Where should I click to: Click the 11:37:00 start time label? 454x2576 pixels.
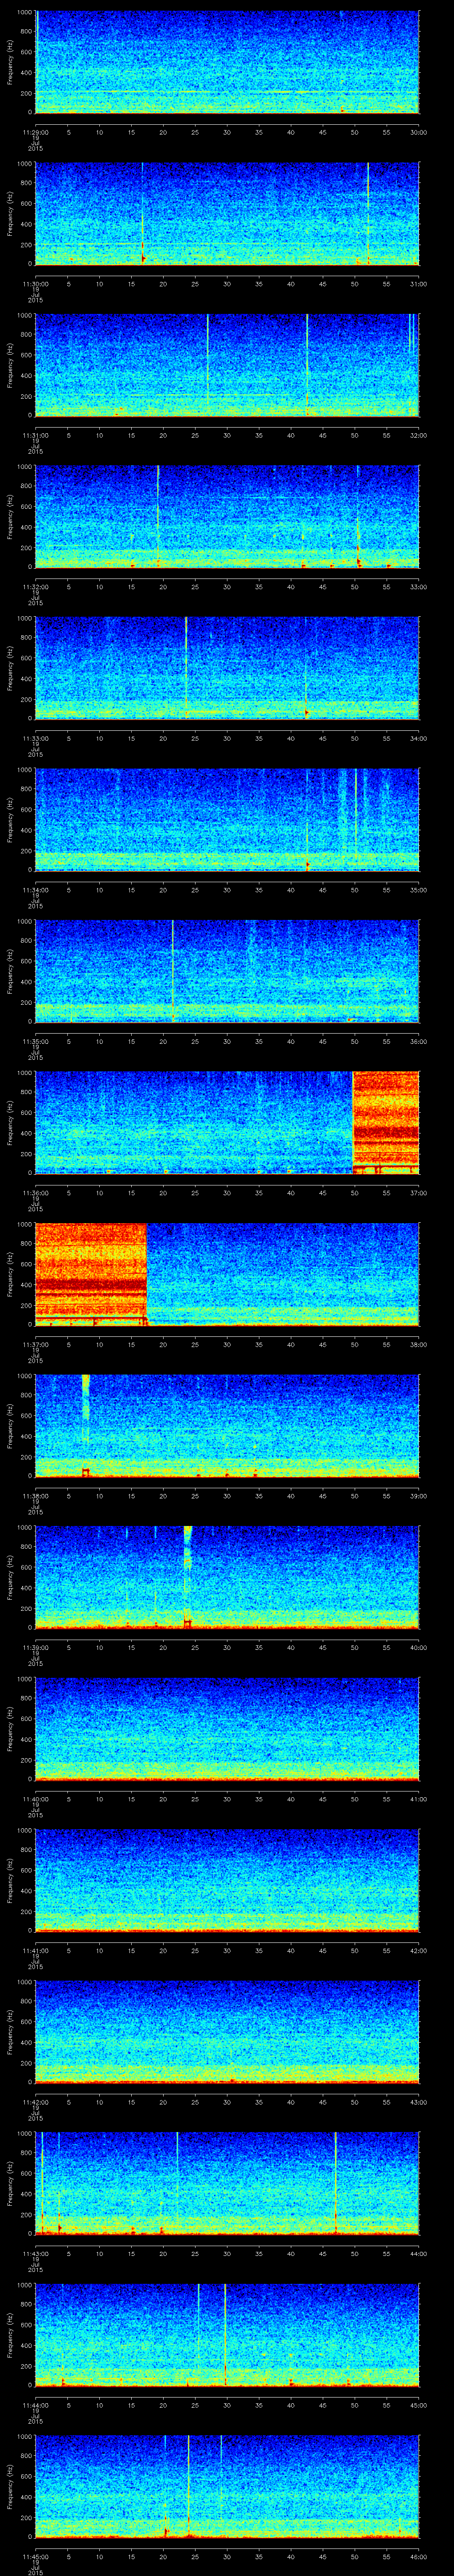[x=35, y=1344]
